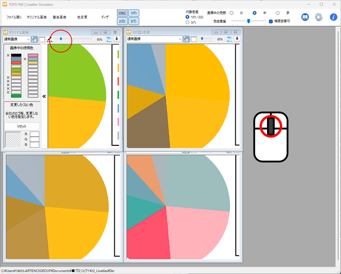
Task: Select dotted rectangle selection tool in オリジナル画像 window
Action: point(42,39)
